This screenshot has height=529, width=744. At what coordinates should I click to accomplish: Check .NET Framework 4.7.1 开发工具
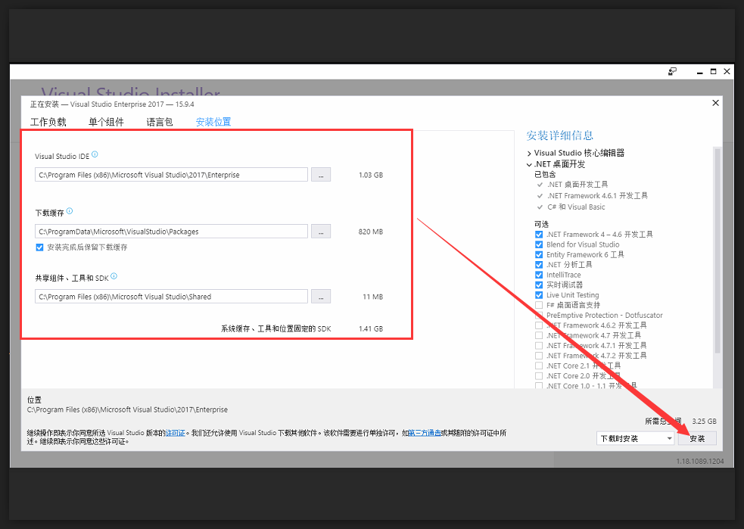tap(539, 345)
